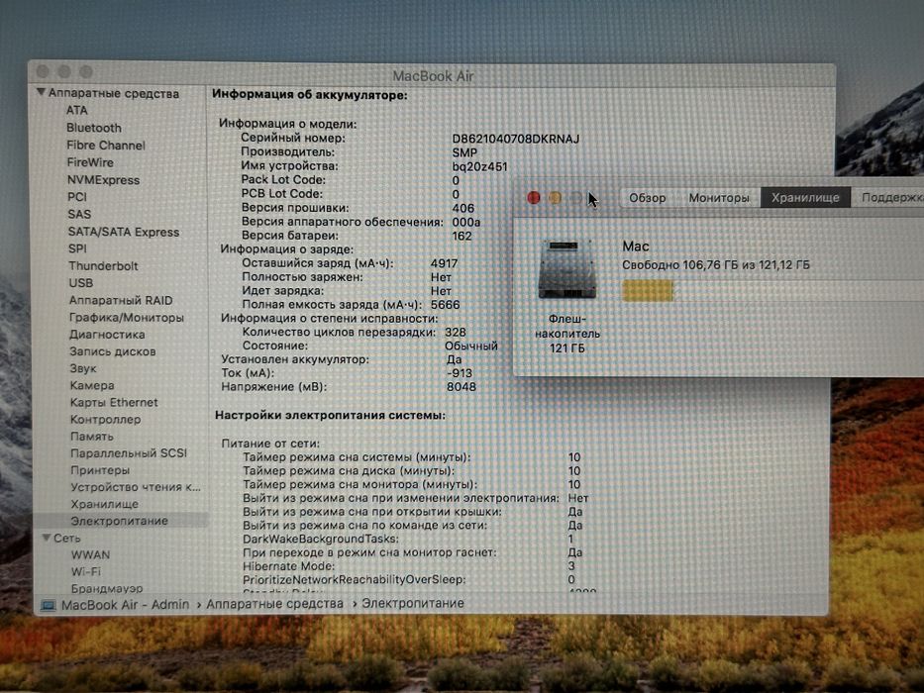This screenshot has width=924, height=693.
Task: Collapse the Сеть section triangle
Action: click(x=47, y=538)
